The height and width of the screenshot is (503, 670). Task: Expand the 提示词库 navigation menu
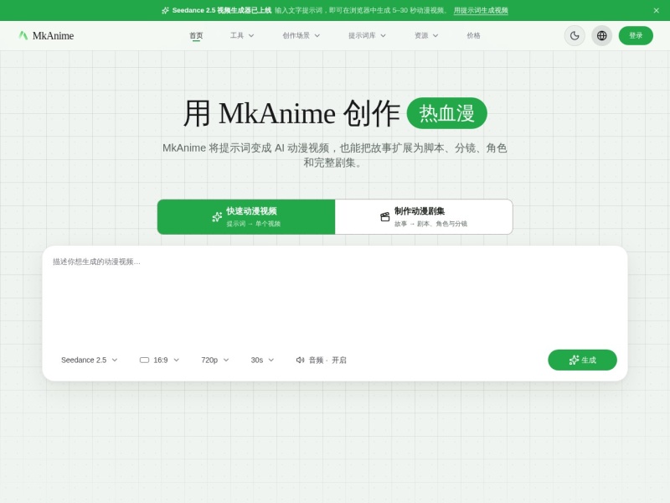coord(367,35)
